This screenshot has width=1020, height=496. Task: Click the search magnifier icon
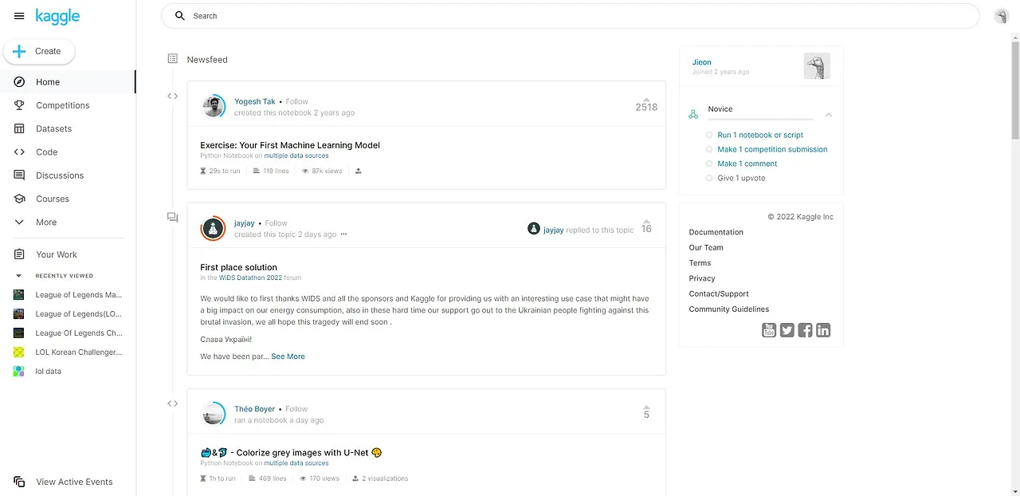(180, 16)
